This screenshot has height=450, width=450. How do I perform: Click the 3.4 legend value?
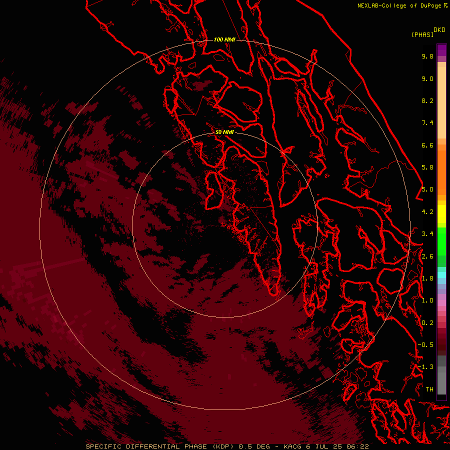coord(427,234)
